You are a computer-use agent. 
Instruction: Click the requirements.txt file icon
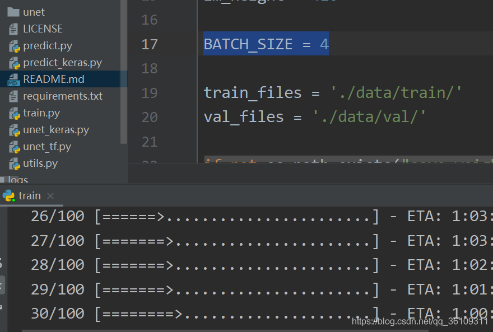(x=13, y=96)
